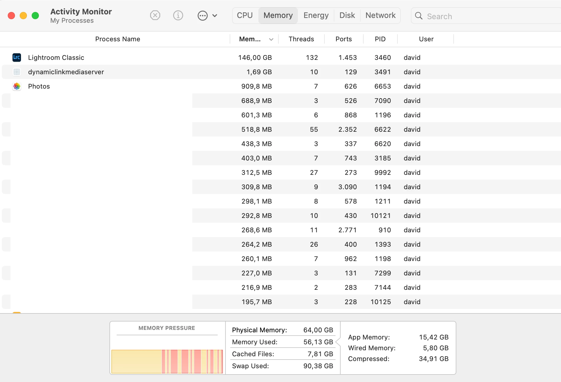This screenshot has width=561, height=382.
Task: Select the row using 518,8 MB
Action: click(281, 129)
